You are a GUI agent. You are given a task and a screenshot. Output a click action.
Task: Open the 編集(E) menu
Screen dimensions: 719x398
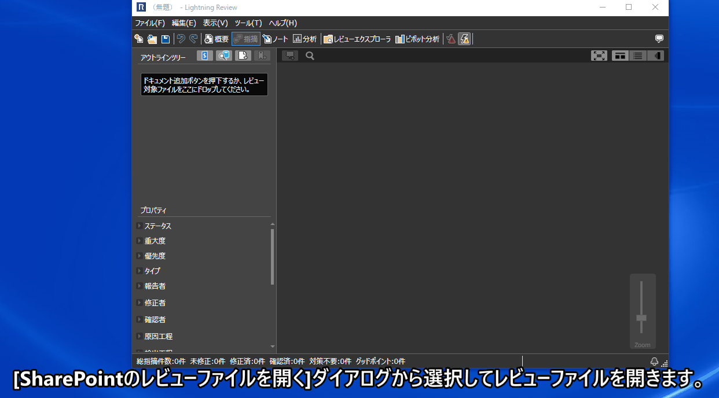pos(184,23)
